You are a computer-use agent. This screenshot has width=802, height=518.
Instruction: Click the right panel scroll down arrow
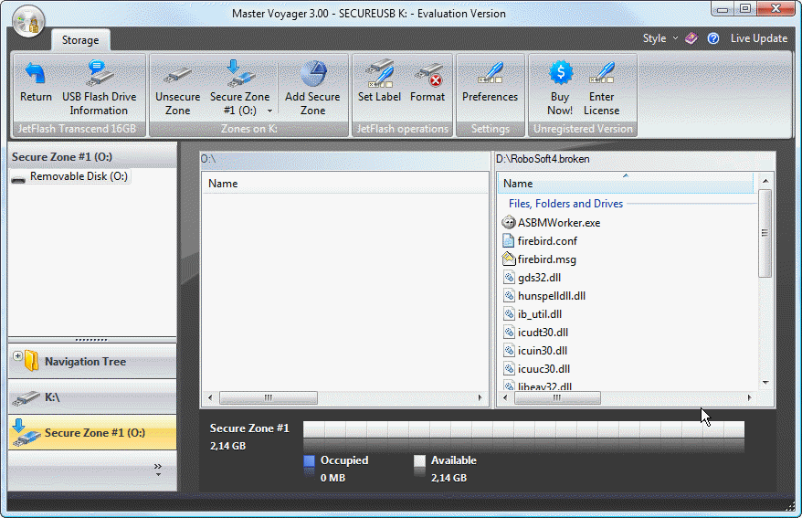[x=765, y=383]
